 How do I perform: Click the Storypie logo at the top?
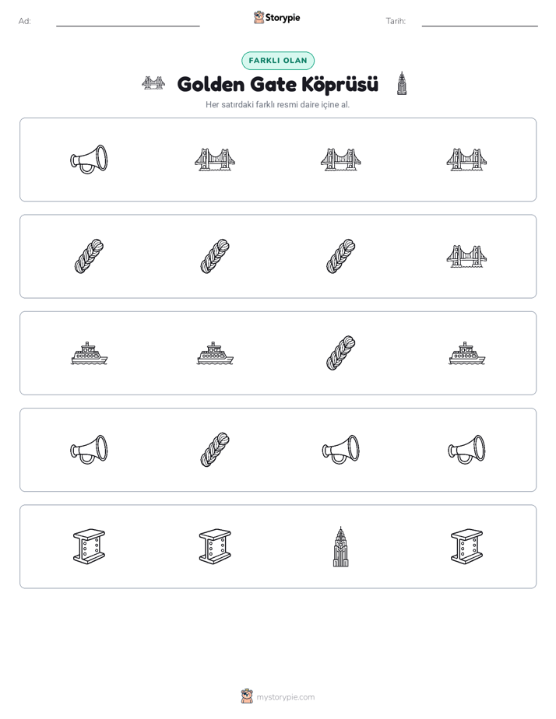point(276,17)
